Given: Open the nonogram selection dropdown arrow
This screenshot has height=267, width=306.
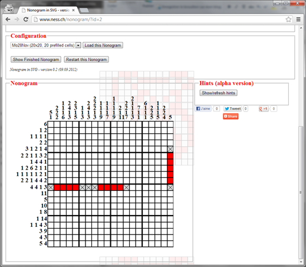Looking at the screenshot, I should click(78, 45).
